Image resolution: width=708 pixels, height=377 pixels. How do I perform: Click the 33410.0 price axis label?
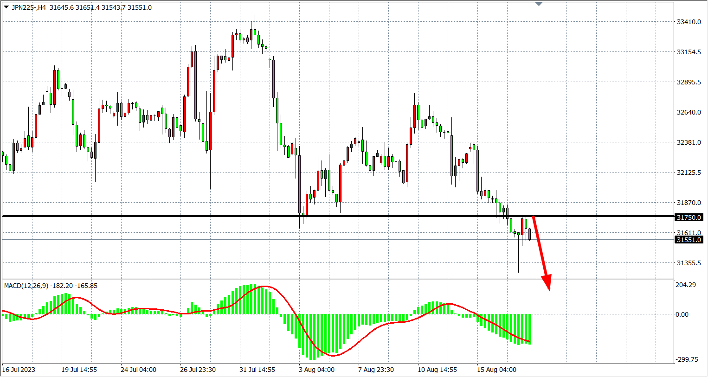[689, 22]
